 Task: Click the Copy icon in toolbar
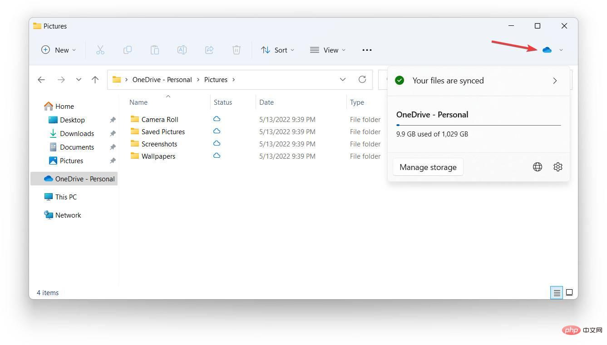pyautogui.click(x=128, y=50)
